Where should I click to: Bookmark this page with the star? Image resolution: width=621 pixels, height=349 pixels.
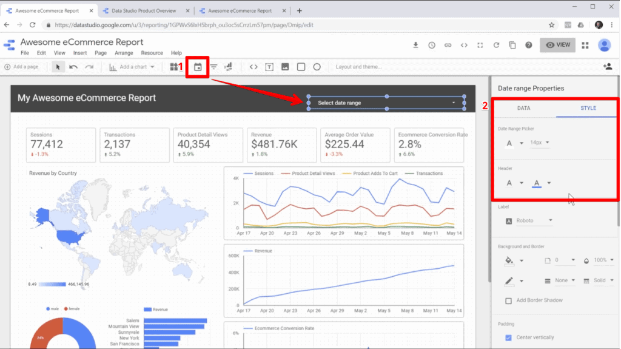[551, 25]
